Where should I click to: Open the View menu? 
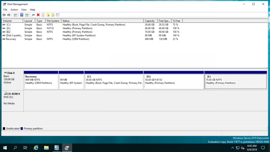point(24,9)
